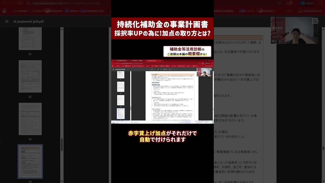Open the sidebar menu in the dimmed background PDF viewer

pyautogui.click(x=7, y=22)
